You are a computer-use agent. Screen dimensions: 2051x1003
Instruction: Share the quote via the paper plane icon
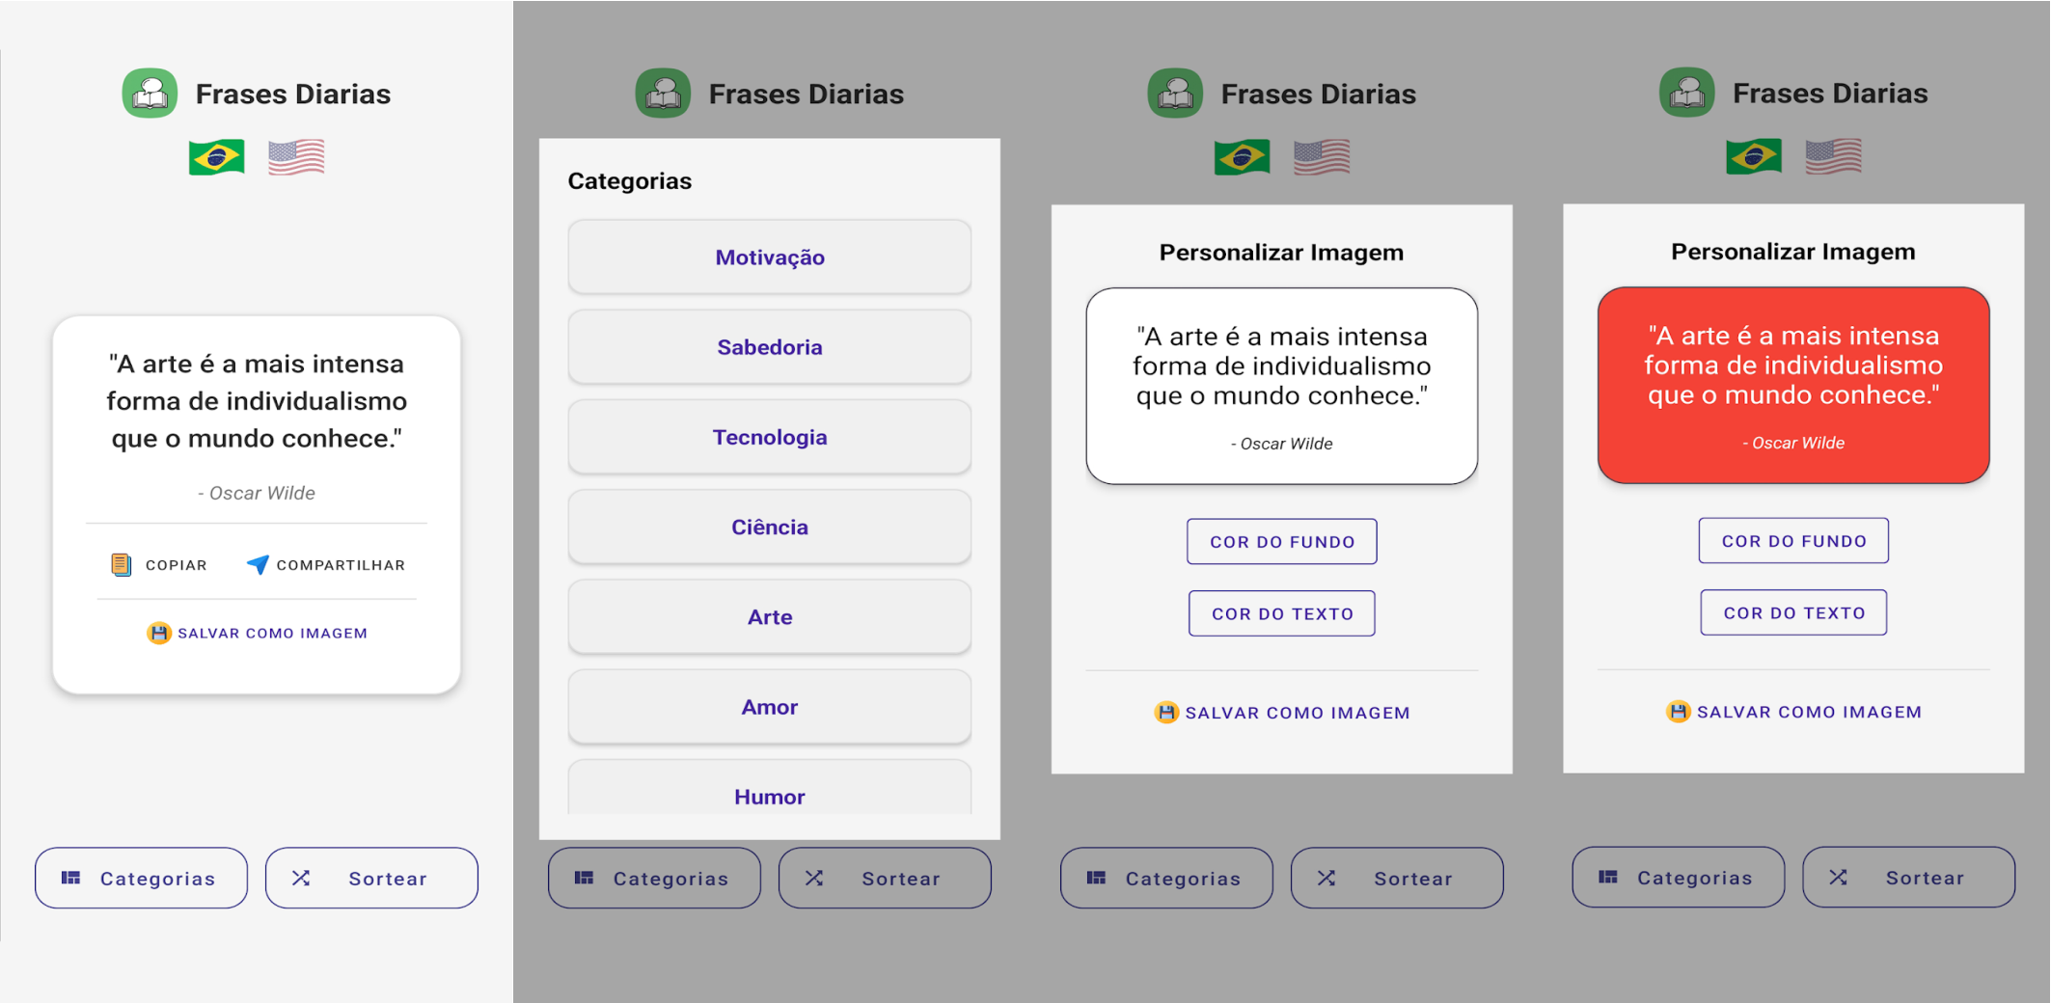[256, 564]
